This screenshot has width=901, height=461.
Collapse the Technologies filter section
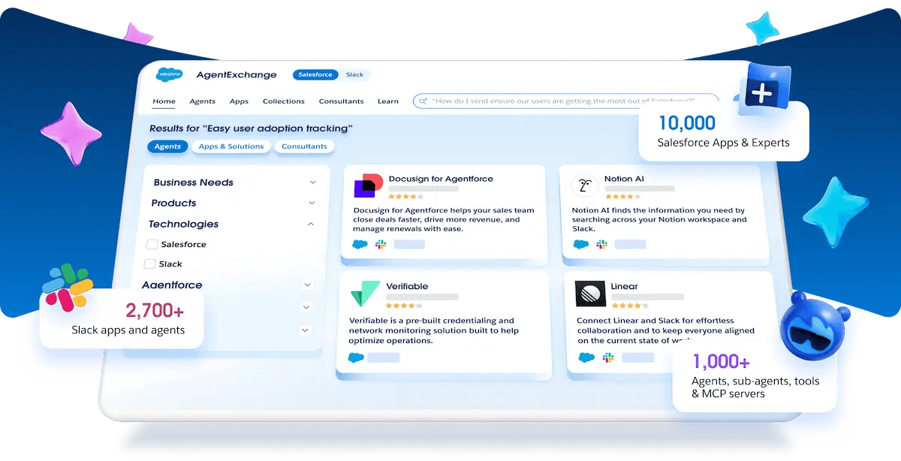coord(311,224)
